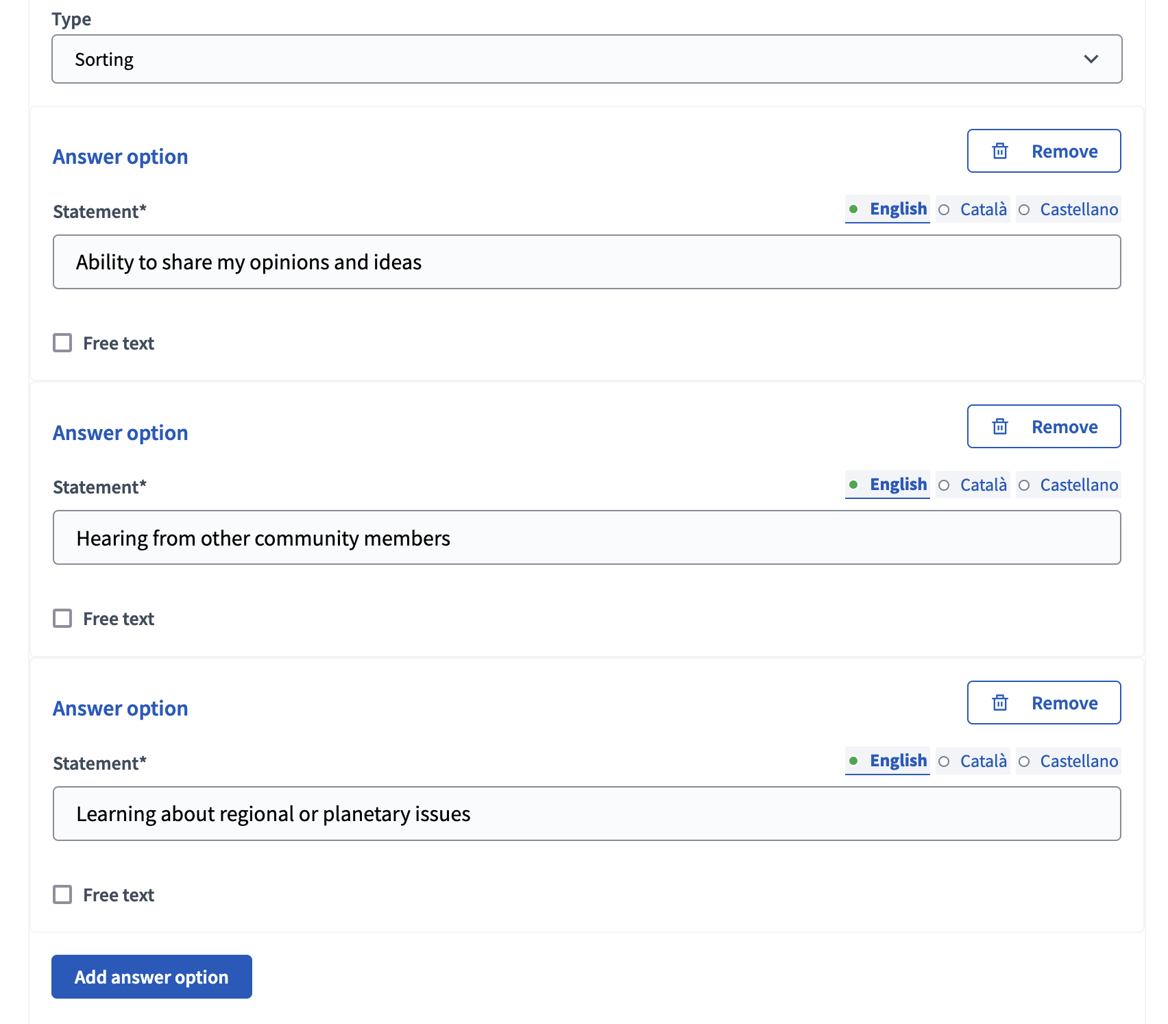Screen dimensions: 1168x1024
Task: Click the first Answer option heading link
Action: [x=120, y=156]
